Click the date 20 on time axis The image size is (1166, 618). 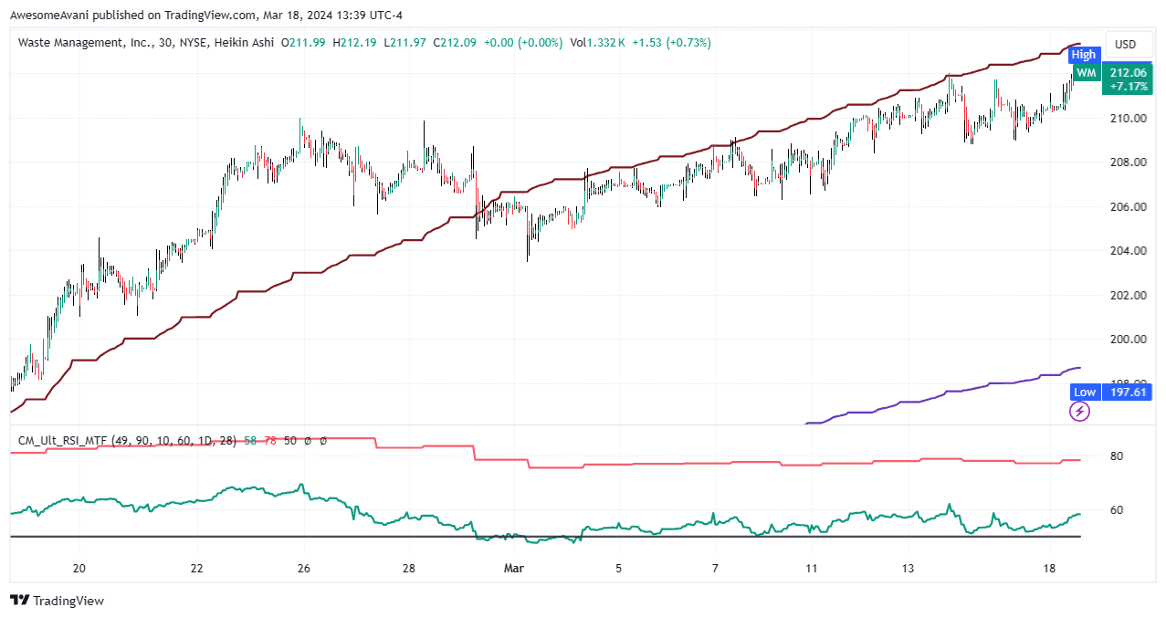79,569
